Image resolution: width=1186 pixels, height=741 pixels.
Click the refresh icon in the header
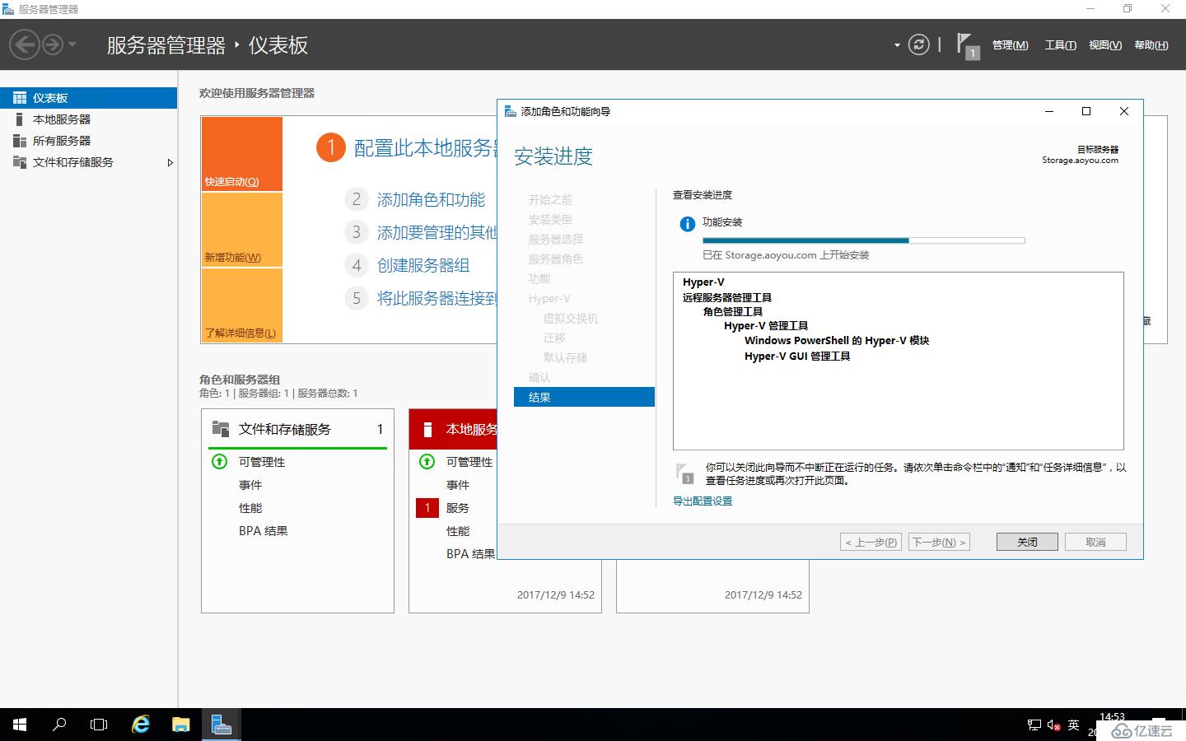(918, 44)
